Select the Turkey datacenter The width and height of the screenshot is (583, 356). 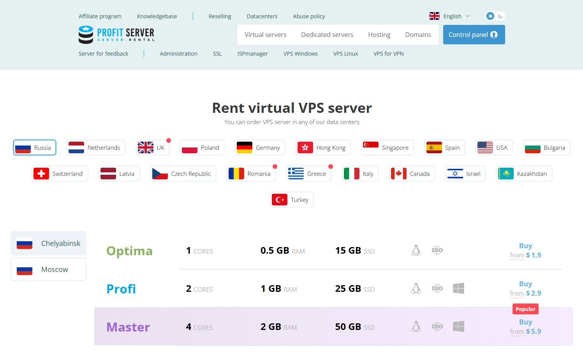pyautogui.click(x=292, y=199)
